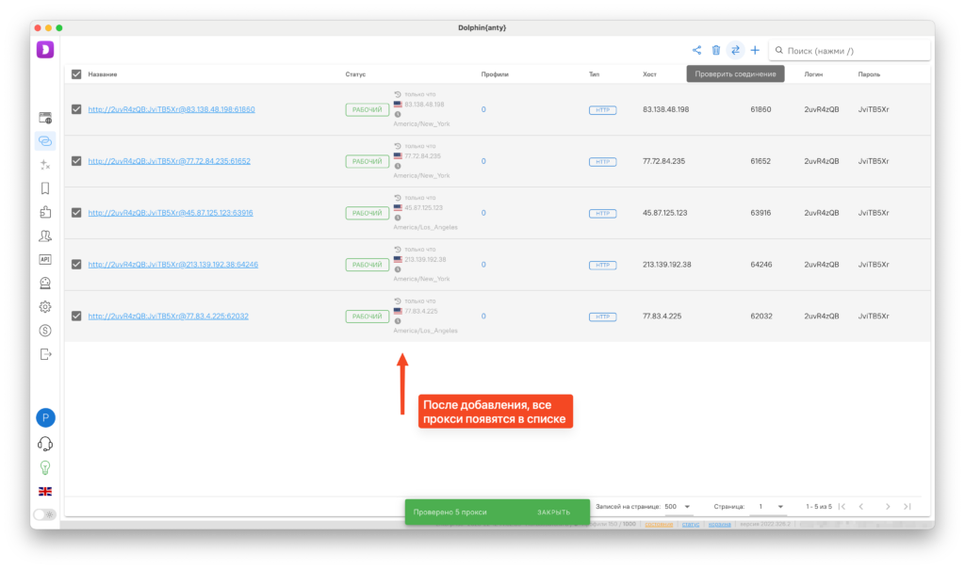Click the trash icon to delete proxies
Viewport: 965px width, 569px height.
(715, 50)
